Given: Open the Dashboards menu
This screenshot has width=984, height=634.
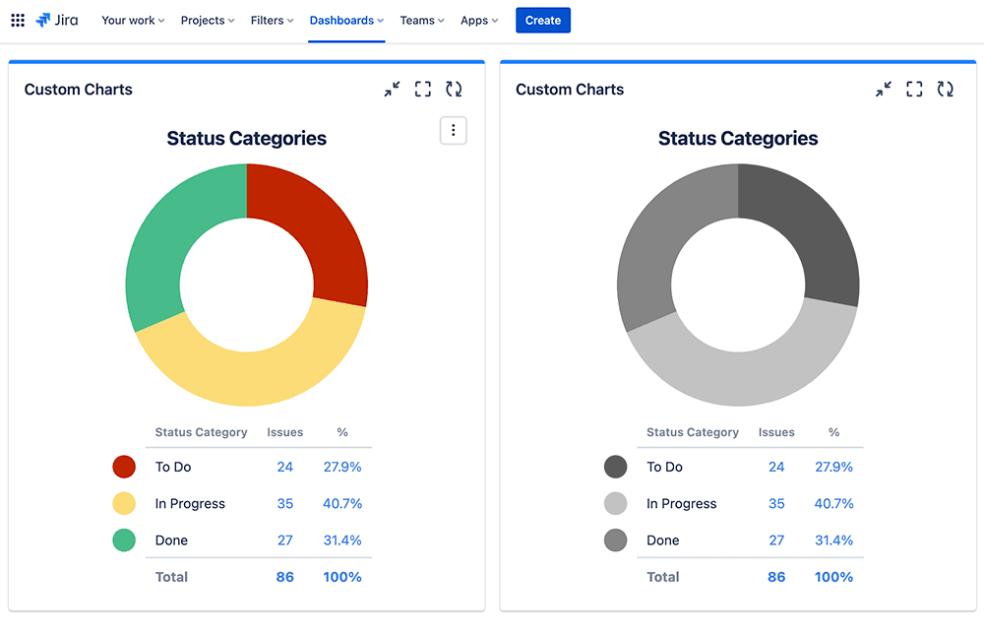Looking at the screenshot, I should (346, 21).
